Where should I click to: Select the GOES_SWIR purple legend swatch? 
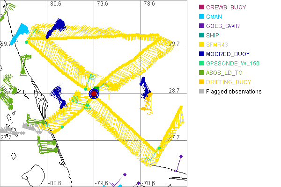pos(202,26)
